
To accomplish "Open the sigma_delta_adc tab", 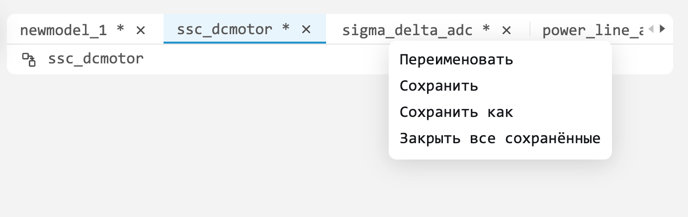I will [407, 30].
